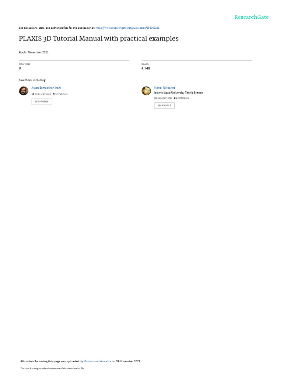Click See Profile button under Arash Esmatkhah Irani

(42, 102)
